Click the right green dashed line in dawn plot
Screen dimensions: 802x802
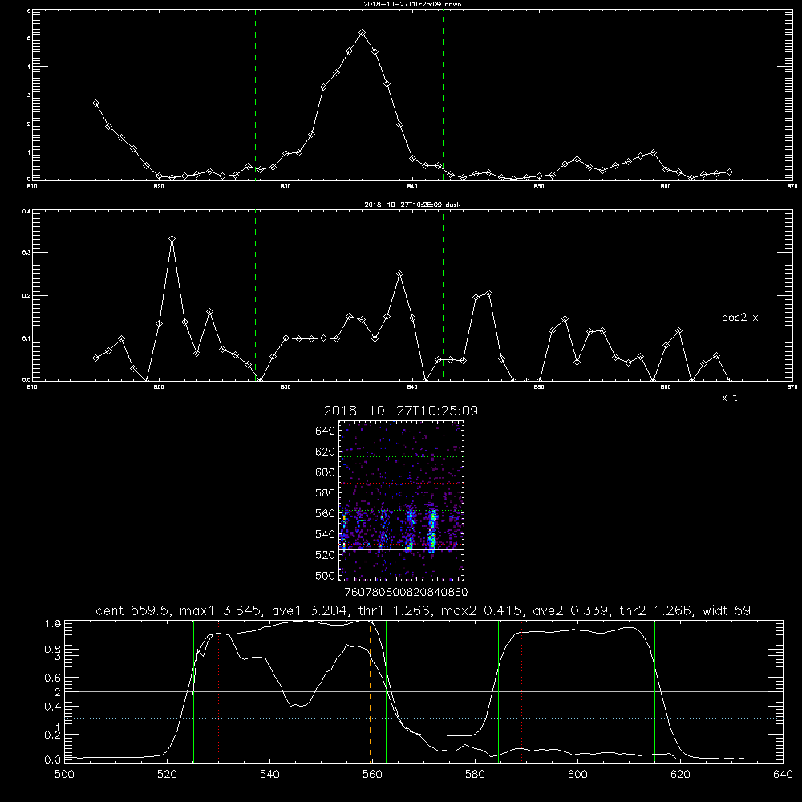point(443,95)
